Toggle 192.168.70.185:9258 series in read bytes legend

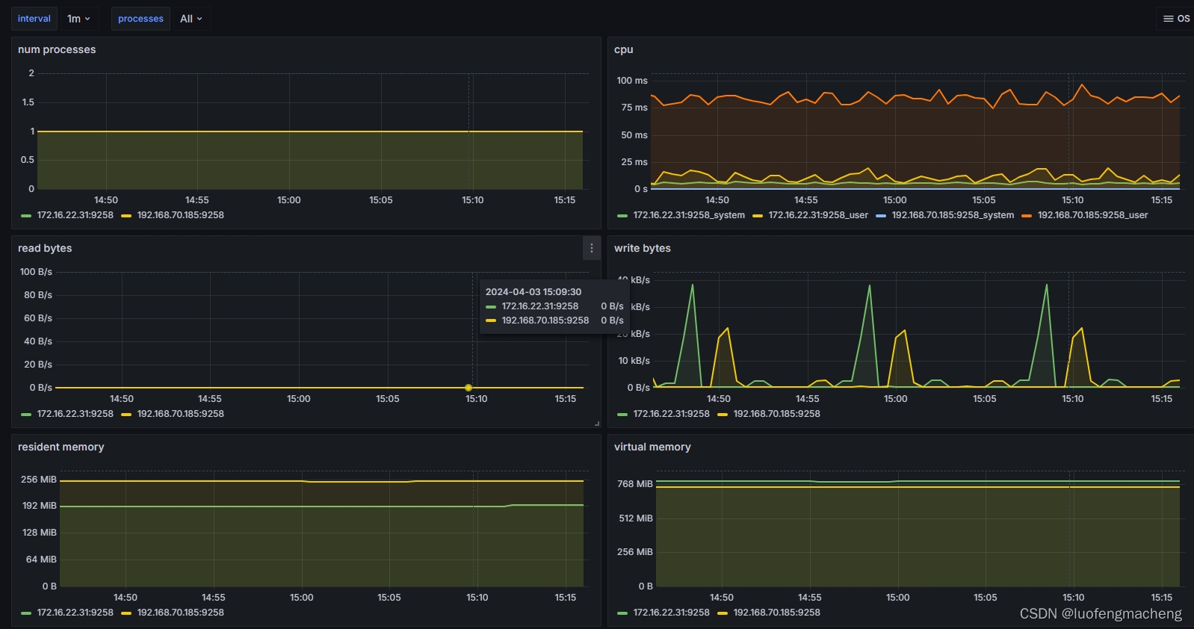pos(181,414)
